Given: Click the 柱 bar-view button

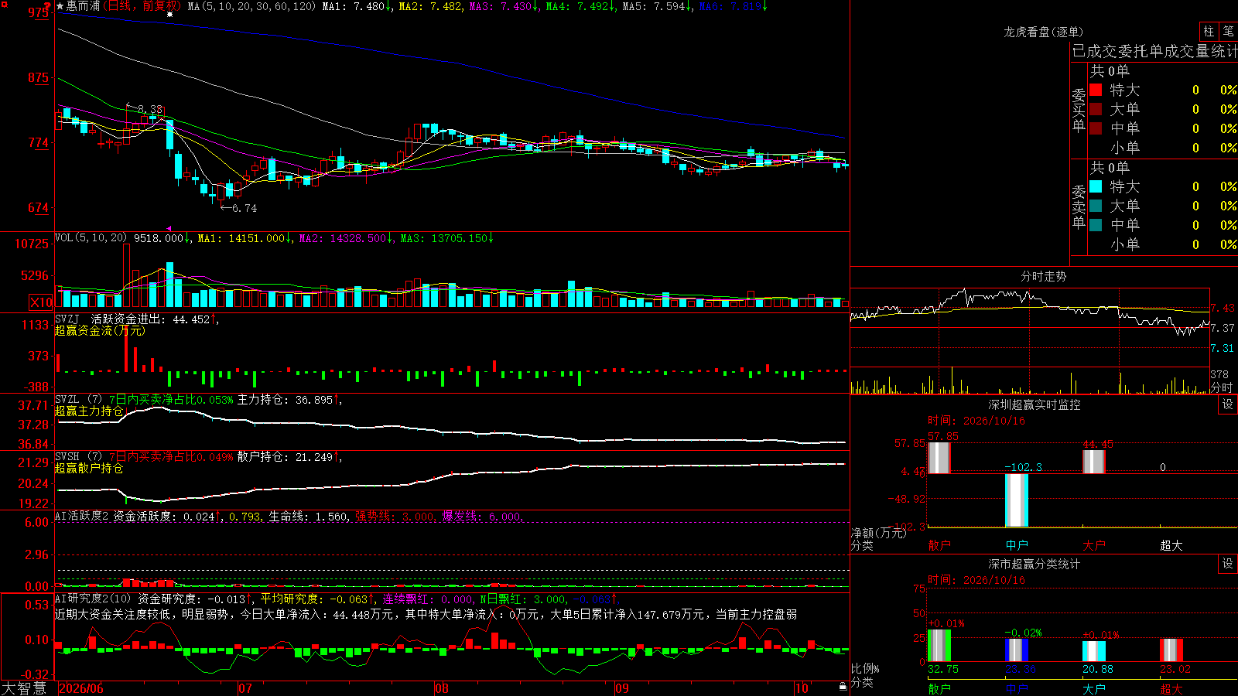Looking at the screenshot, I should [1209, 32].
